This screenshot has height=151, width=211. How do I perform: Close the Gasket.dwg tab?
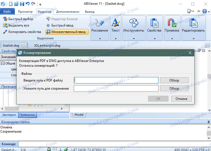pyautogui.click(x=24, y=45)
